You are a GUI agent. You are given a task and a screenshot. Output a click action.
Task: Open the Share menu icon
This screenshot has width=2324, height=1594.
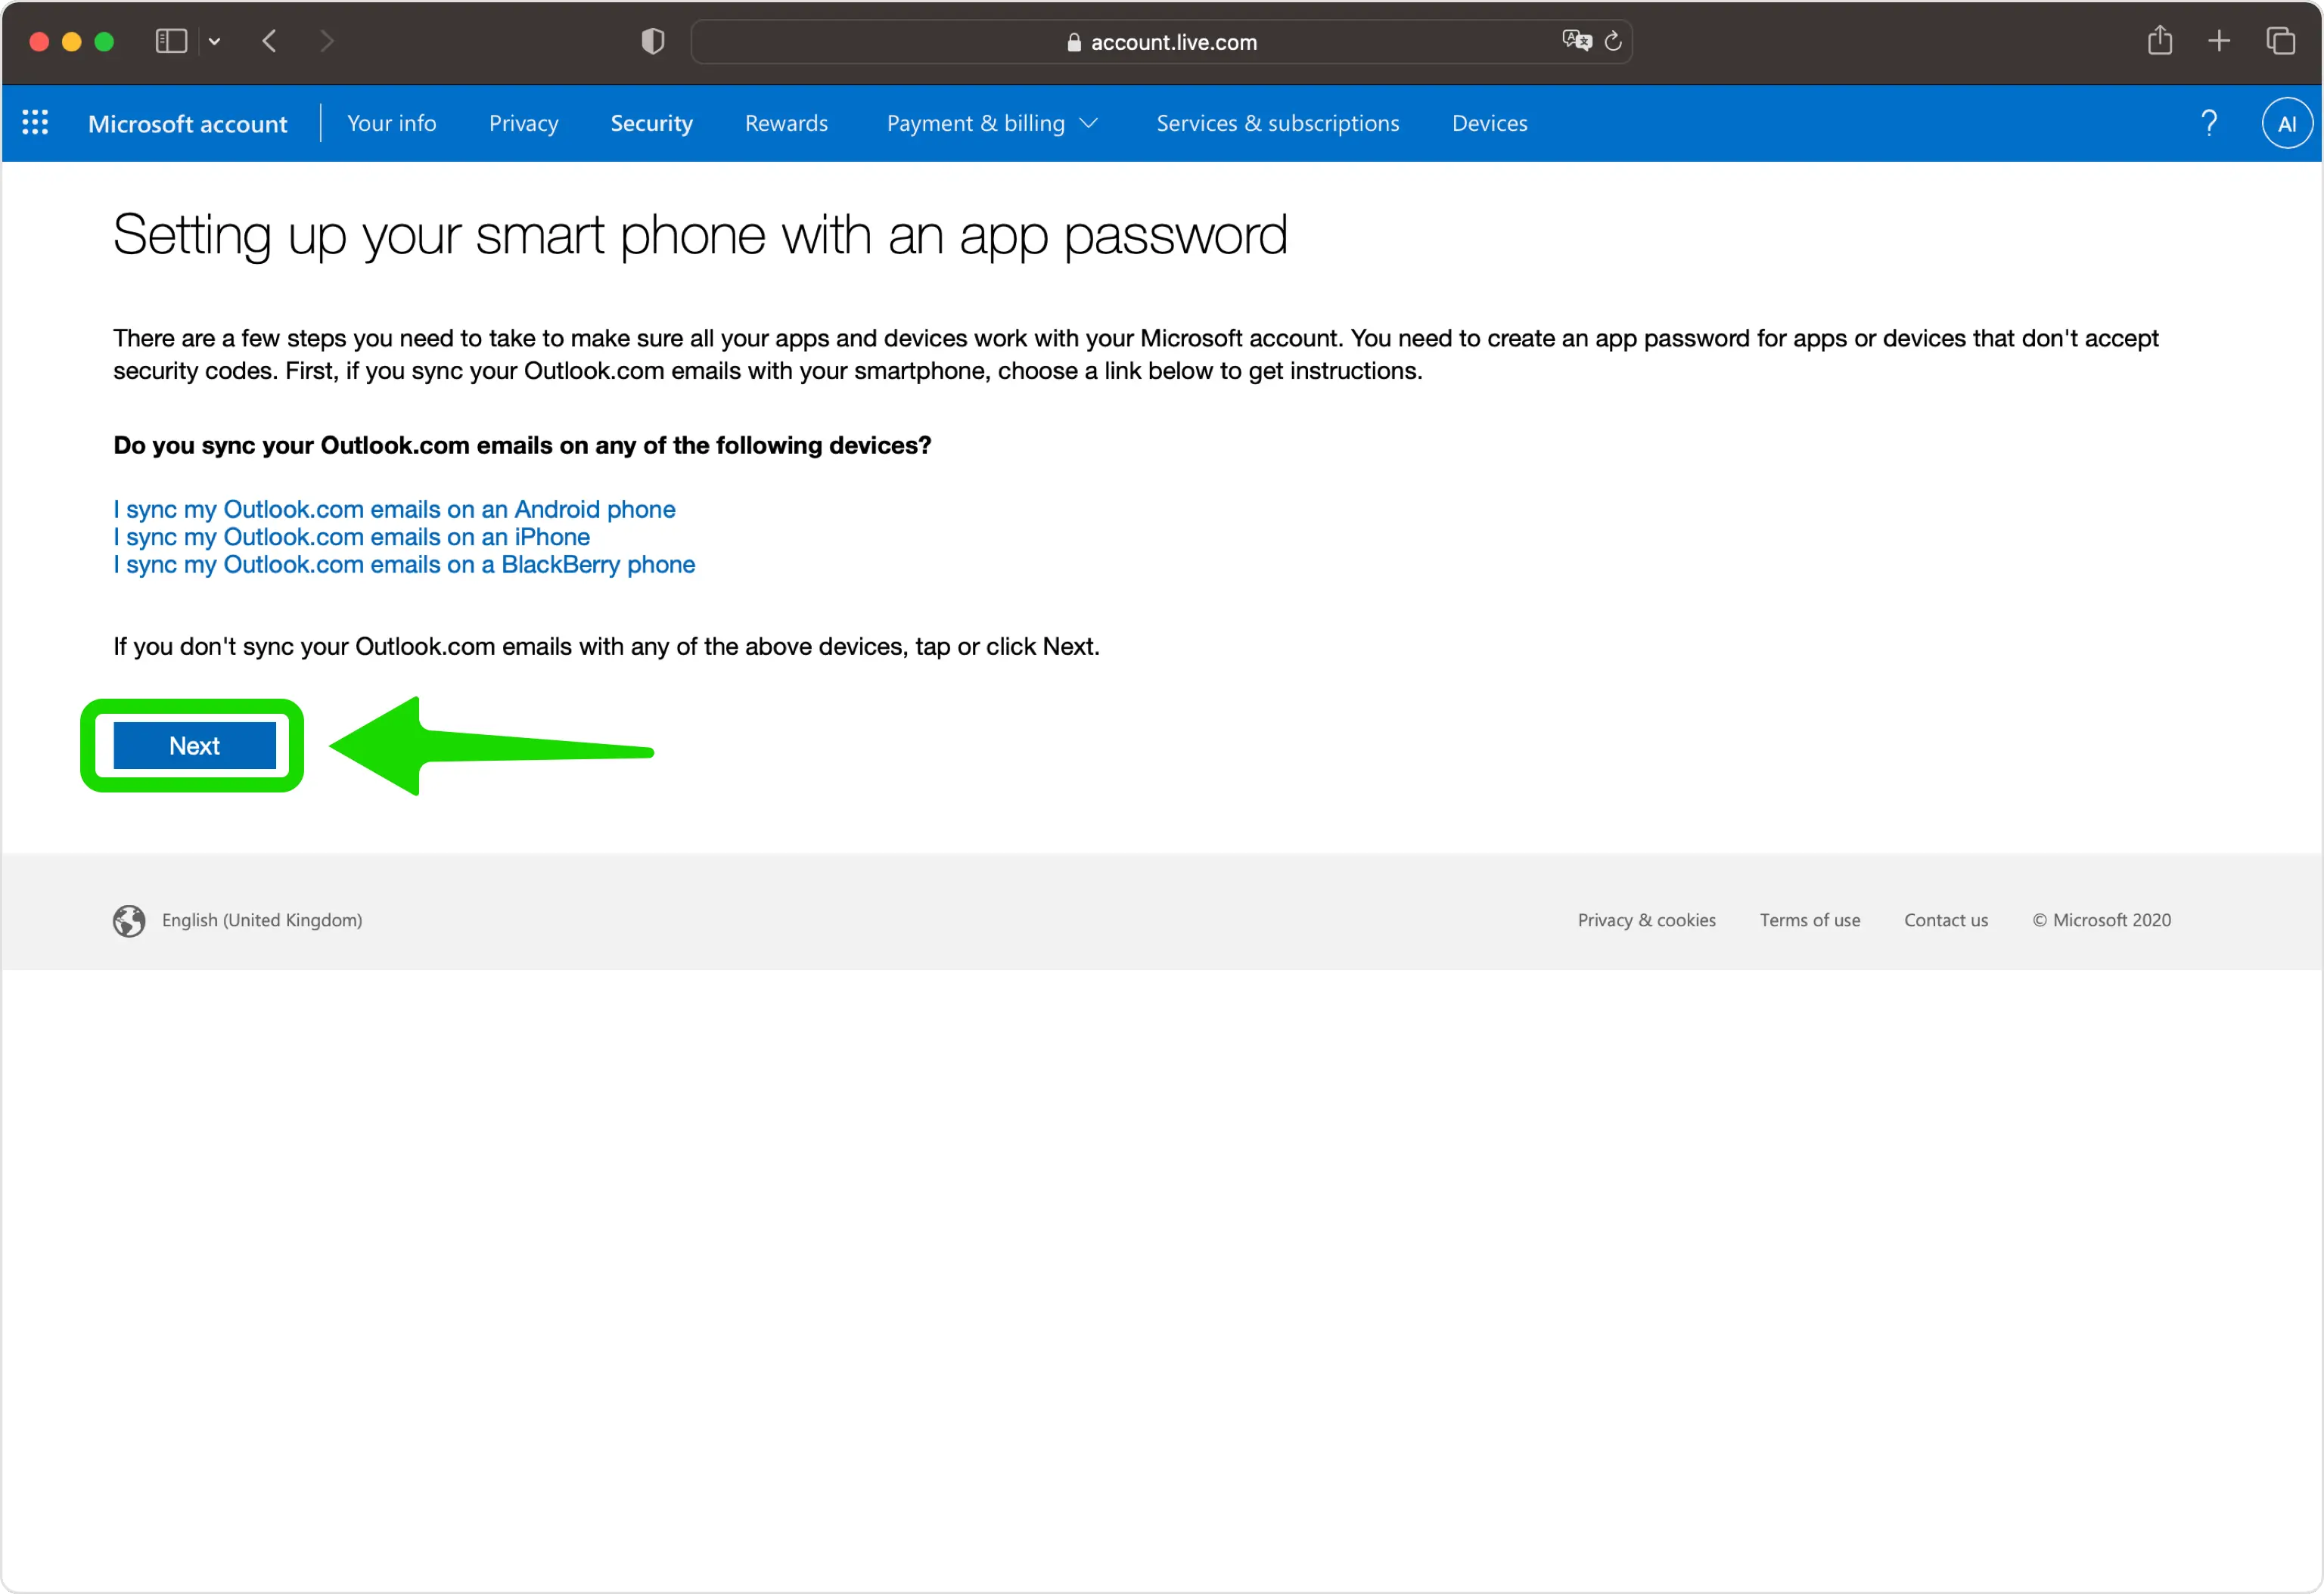[x=2159, y=40]
